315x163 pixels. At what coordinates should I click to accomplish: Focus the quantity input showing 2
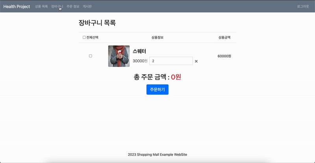[171, 61]
